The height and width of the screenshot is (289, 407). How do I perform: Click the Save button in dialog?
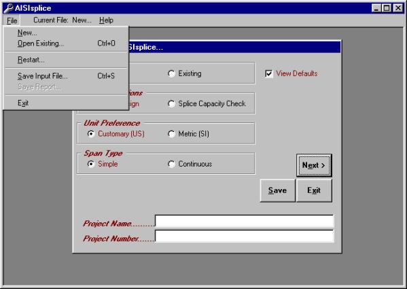(277, 190)
